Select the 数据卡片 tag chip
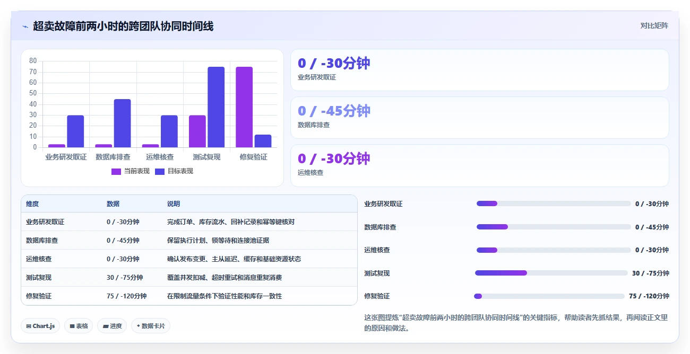 (x=151, y=326)
